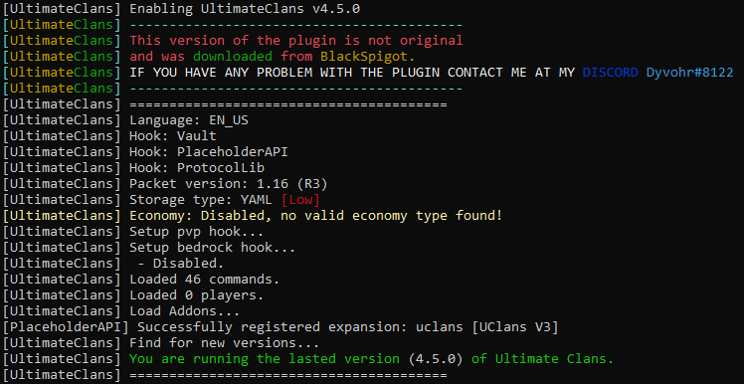Click the Storage type: YAML text

pos(201,200)
